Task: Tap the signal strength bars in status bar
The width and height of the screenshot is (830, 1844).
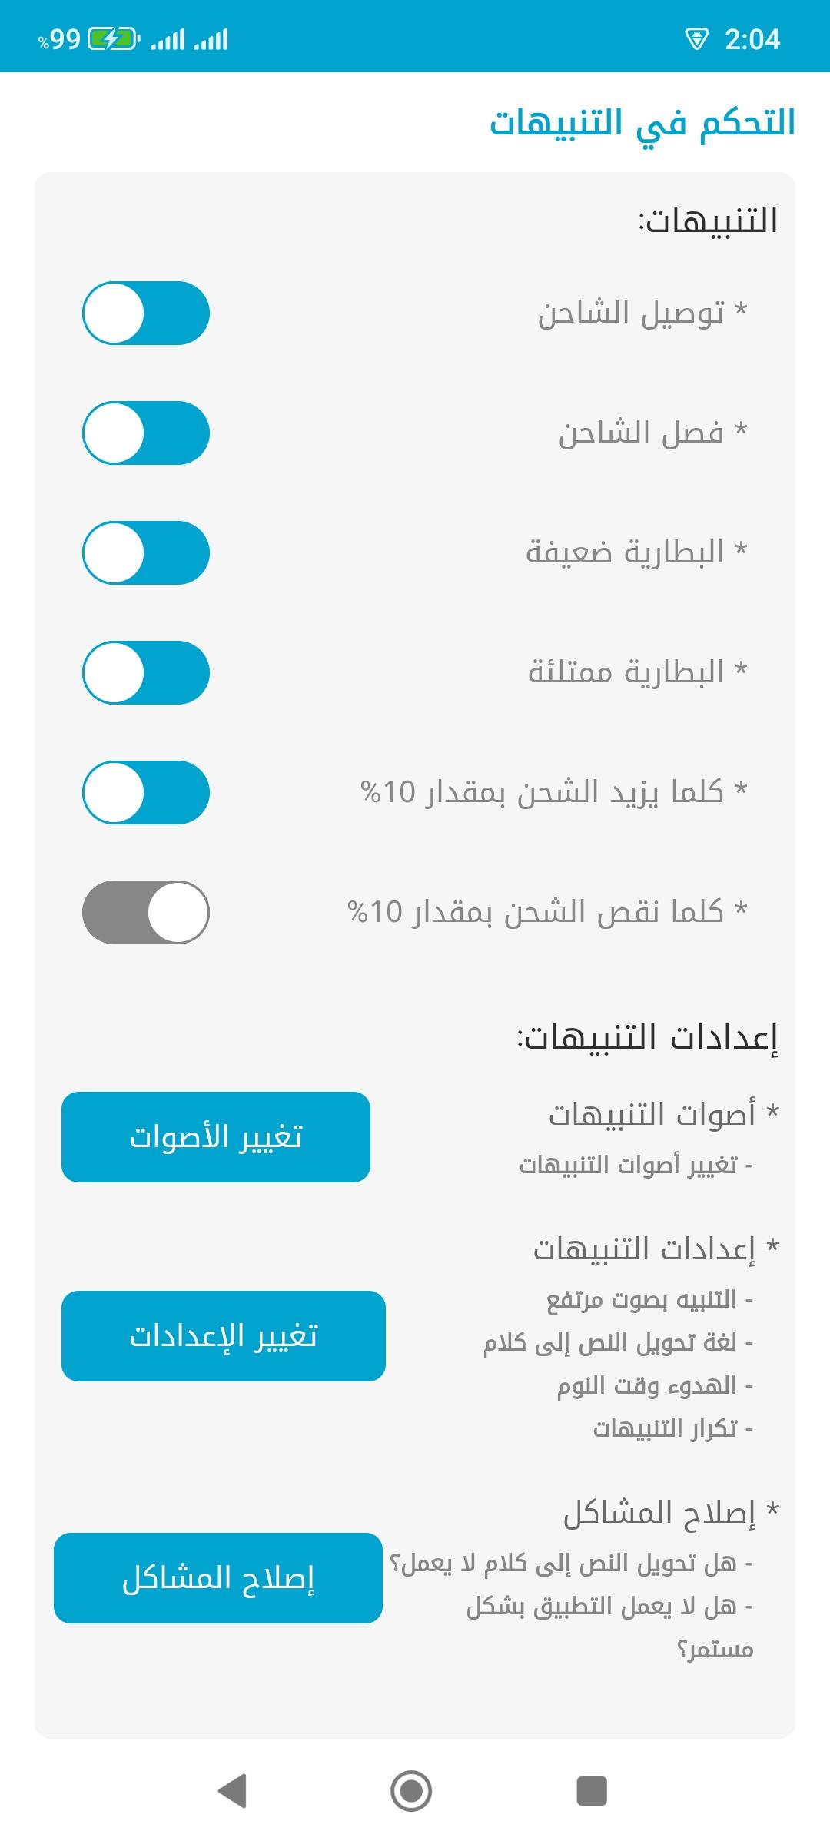Action: pyautogui.click(x=189, y=39)
